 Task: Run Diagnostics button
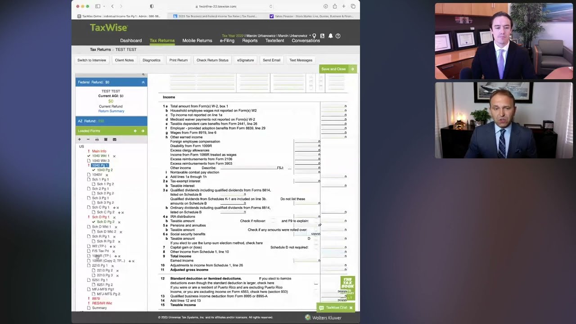tap(151, 60)
